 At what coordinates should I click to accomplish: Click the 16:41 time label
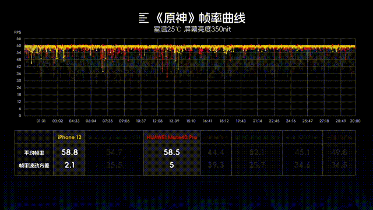tap(207, 121)
